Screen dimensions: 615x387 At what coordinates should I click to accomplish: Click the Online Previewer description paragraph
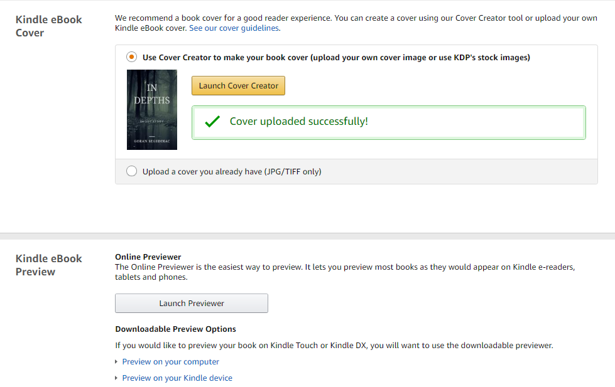point(345,272)
